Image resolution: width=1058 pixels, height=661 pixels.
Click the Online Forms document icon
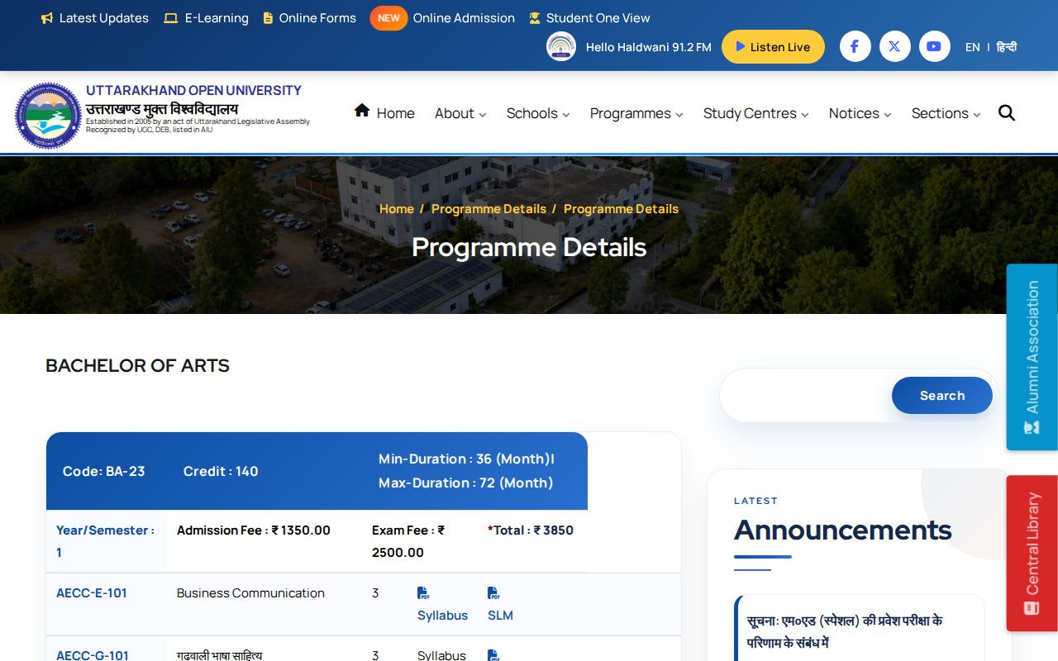point(268,18)
